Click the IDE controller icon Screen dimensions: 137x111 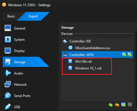click(x=65, y=41)
